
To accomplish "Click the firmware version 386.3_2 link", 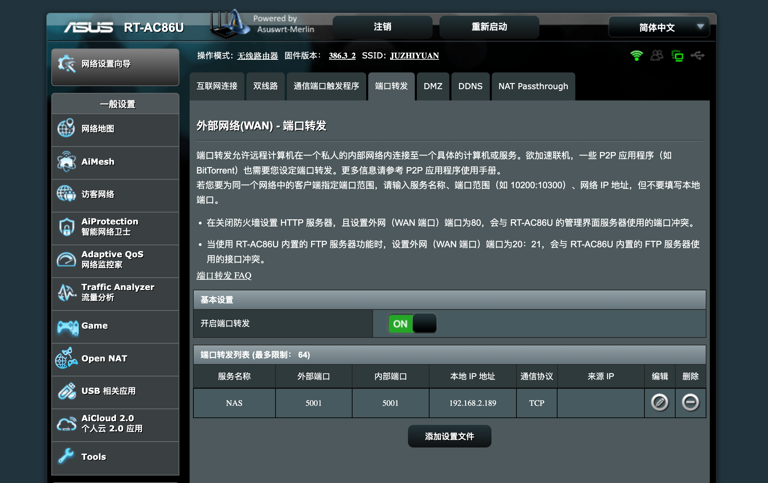I will coord(342,56).
